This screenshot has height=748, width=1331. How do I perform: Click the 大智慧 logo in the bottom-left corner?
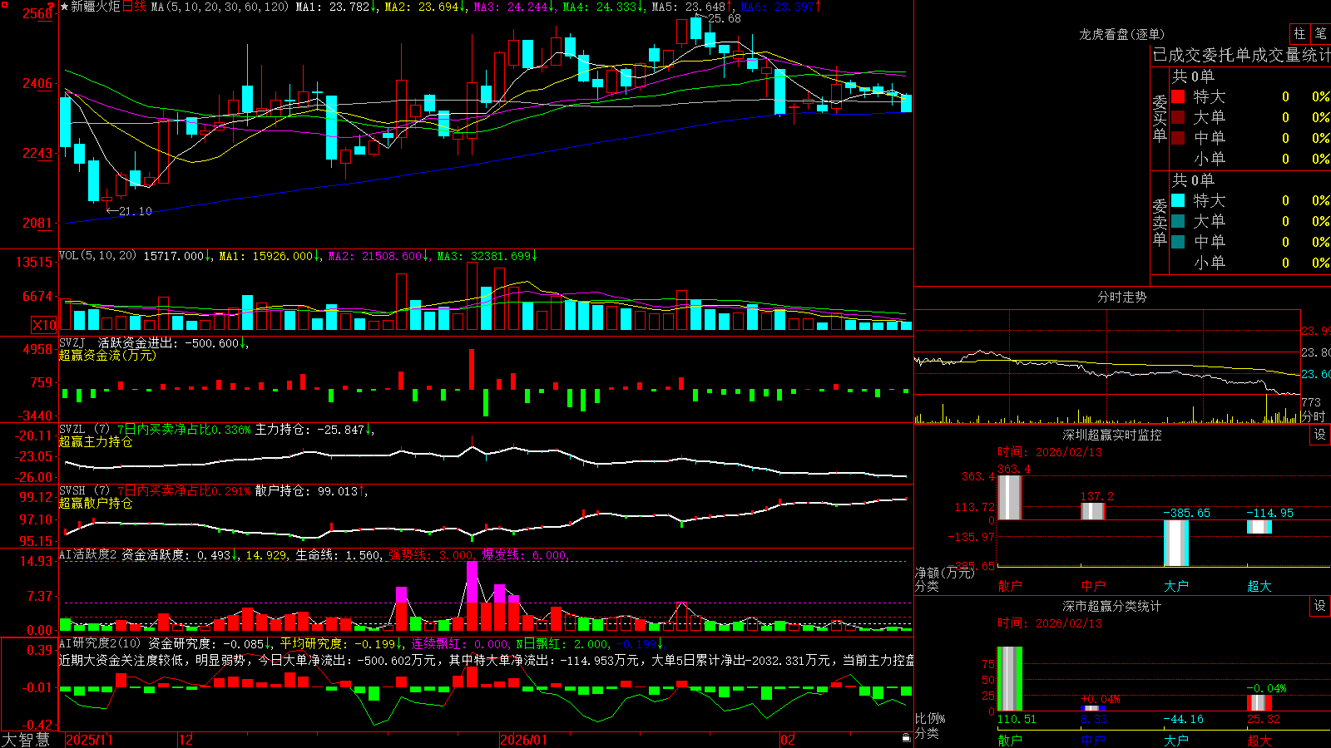point(26,740)
